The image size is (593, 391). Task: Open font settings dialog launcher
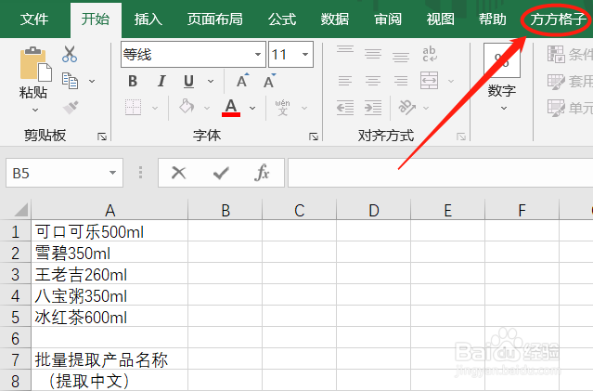313,137
